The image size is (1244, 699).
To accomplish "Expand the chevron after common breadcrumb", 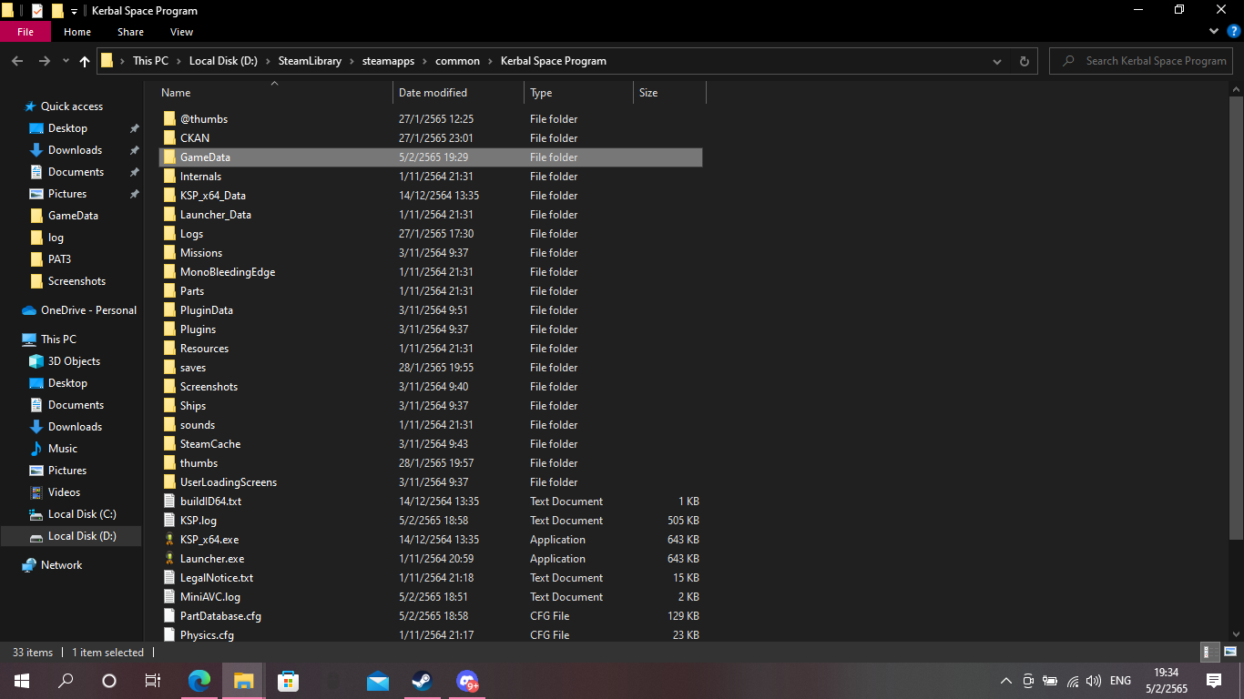I will coord(491,61).
